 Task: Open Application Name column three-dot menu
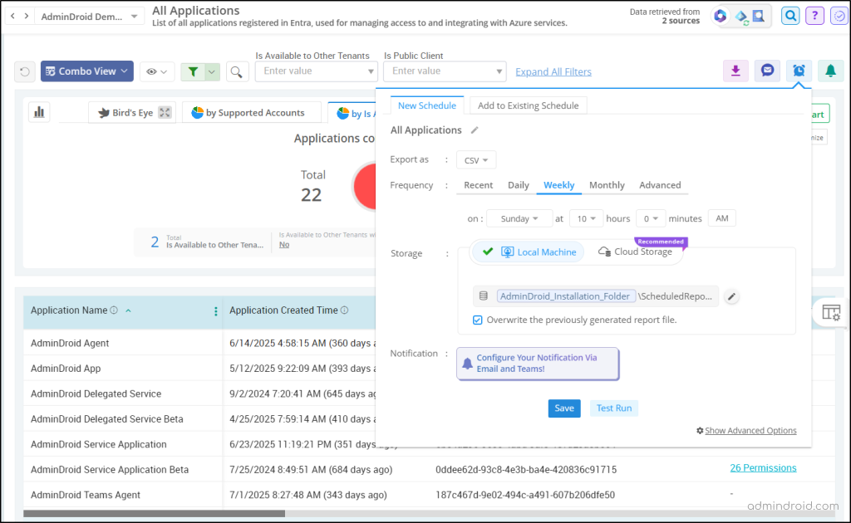tap(215, 311)
